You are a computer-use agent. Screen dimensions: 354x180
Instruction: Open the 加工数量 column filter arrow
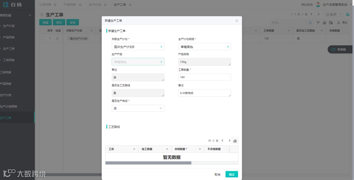tap(167, 149)
